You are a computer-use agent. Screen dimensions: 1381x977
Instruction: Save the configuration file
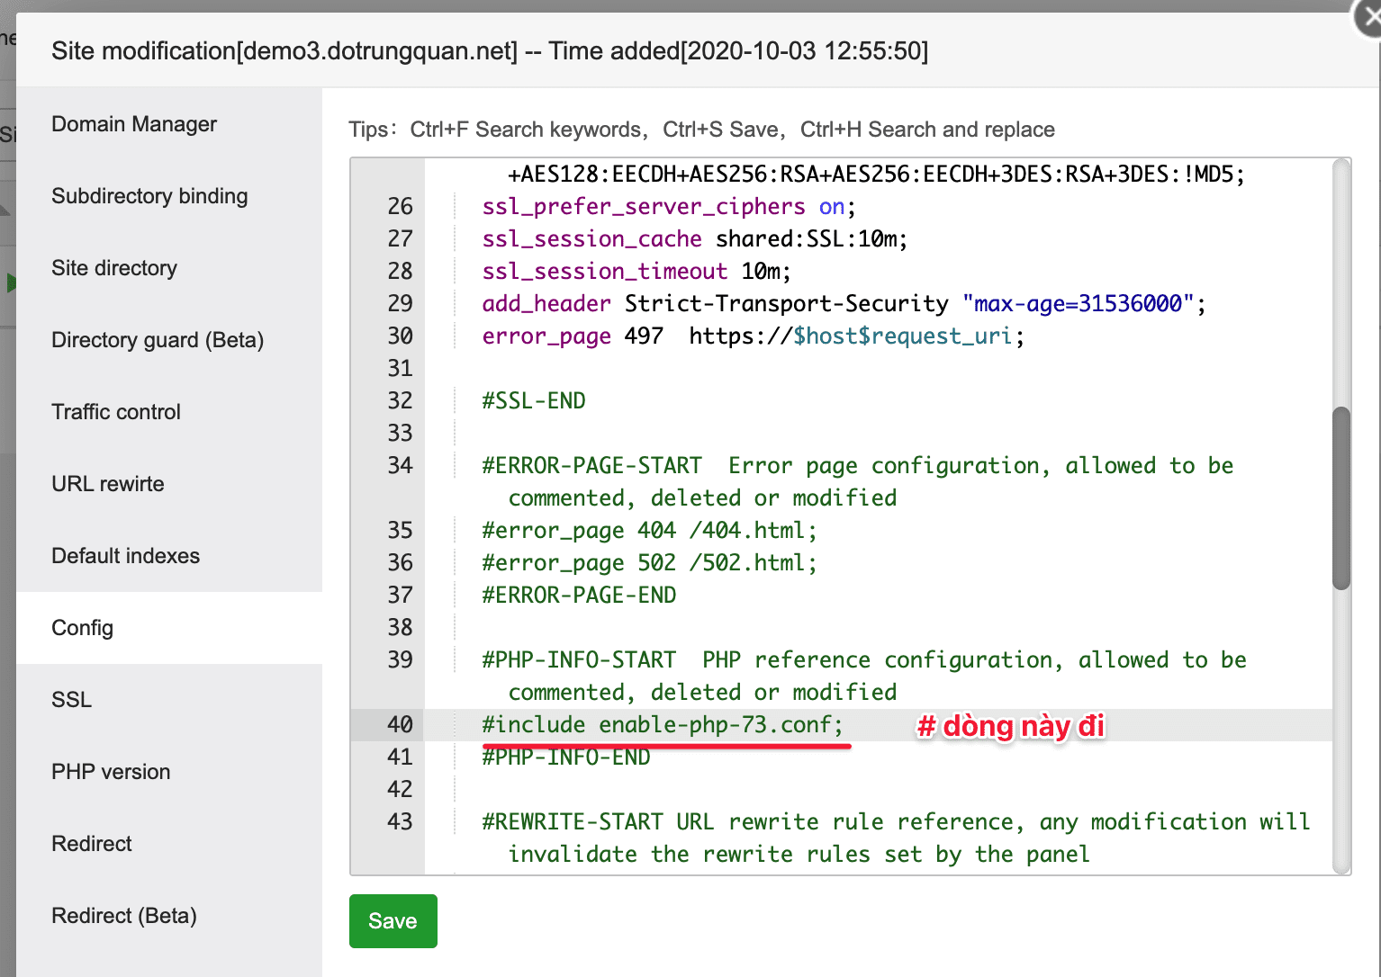393,920
